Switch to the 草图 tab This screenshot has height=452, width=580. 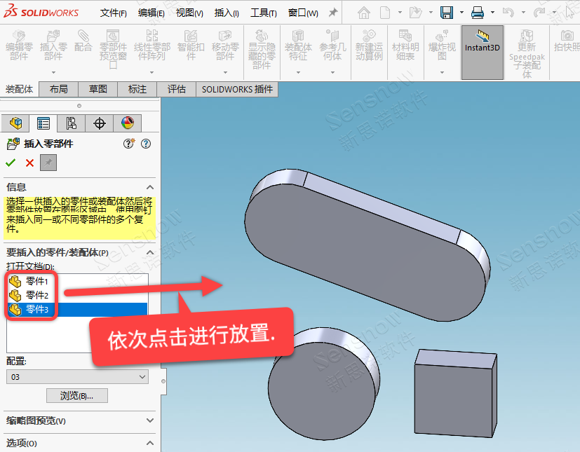[x=97, y=89]
